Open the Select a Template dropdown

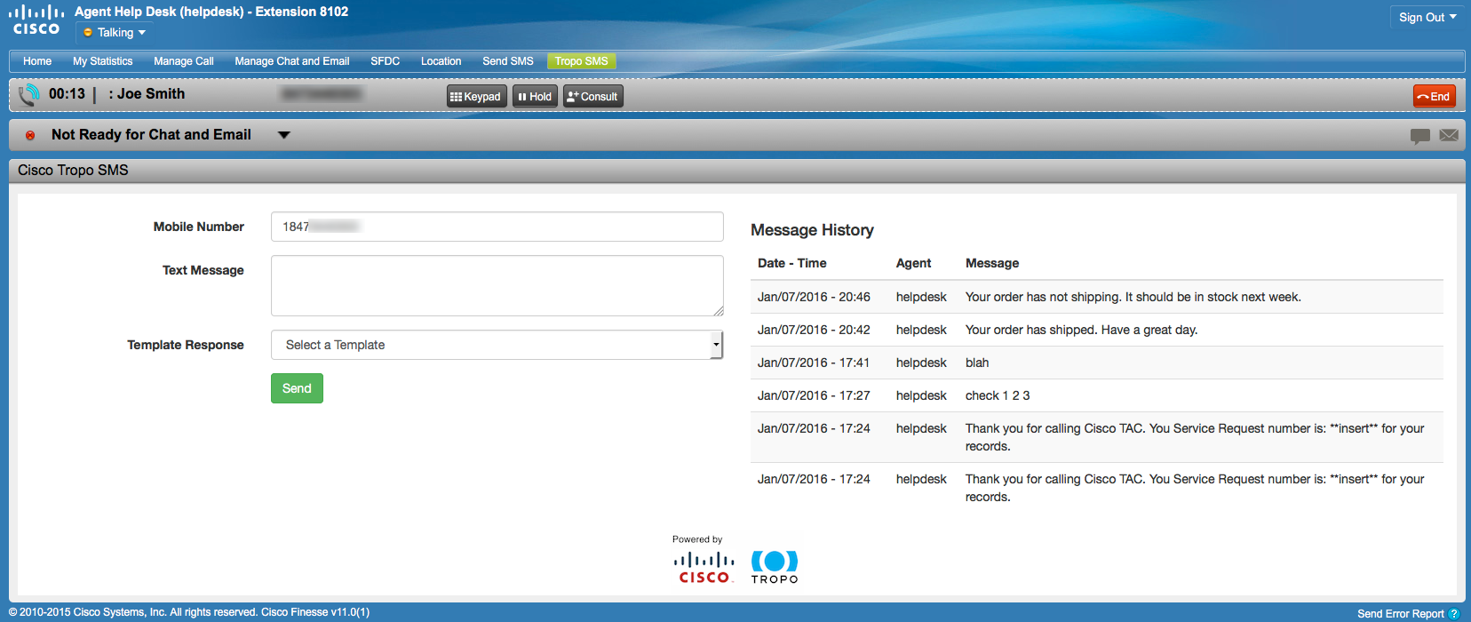(497, 345)
